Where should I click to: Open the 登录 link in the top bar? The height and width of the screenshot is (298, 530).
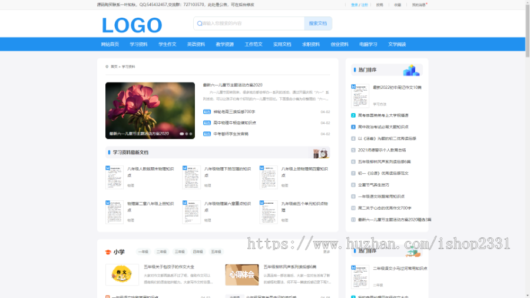[355, 5]
